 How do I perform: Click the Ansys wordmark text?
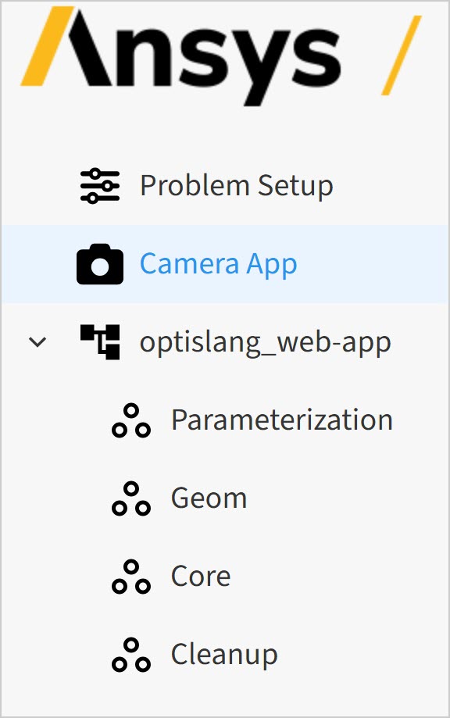202,57
